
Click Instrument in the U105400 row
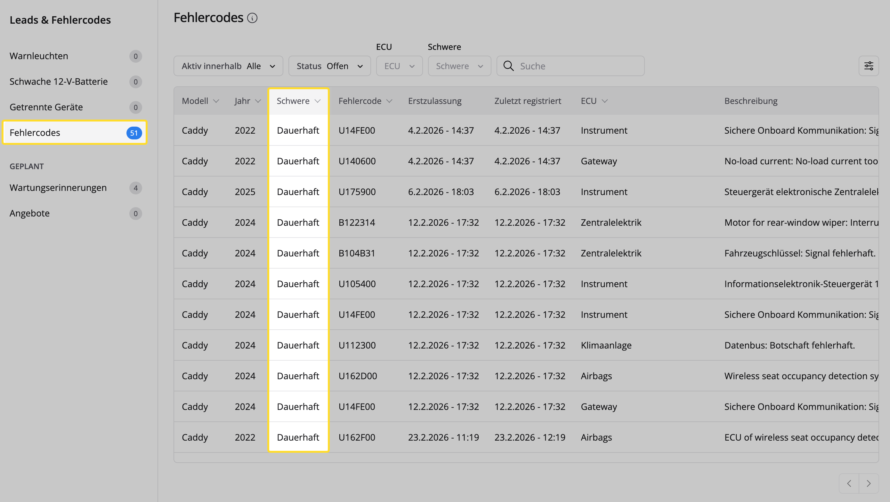pyautogui.click(x=604, y=284)
